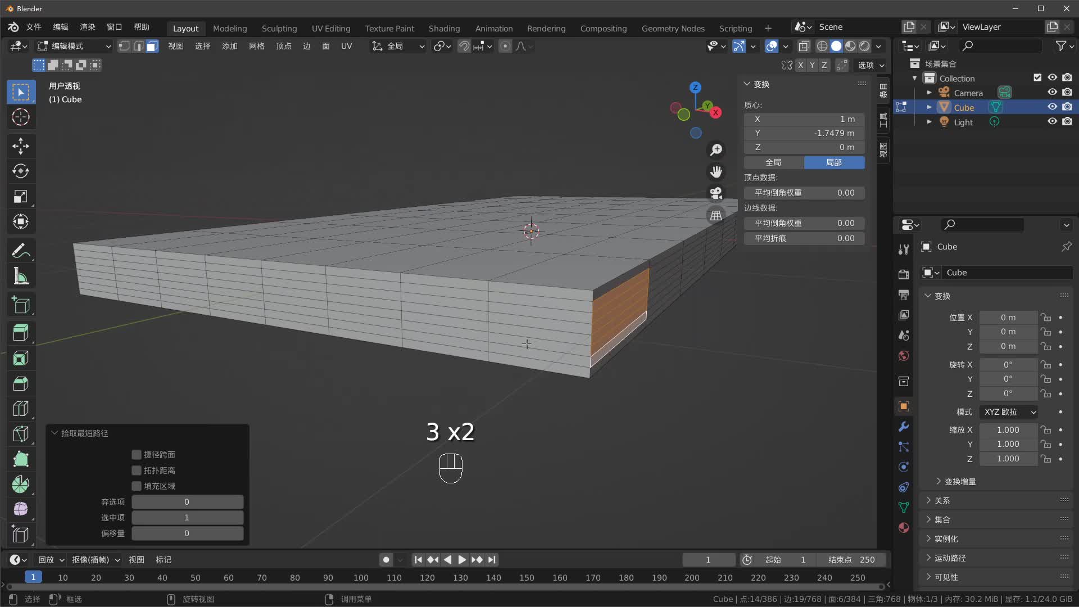Select the Measure tool
This screenshot has height=607, width=1079.
pyautogui.click(x=21, y=276)
